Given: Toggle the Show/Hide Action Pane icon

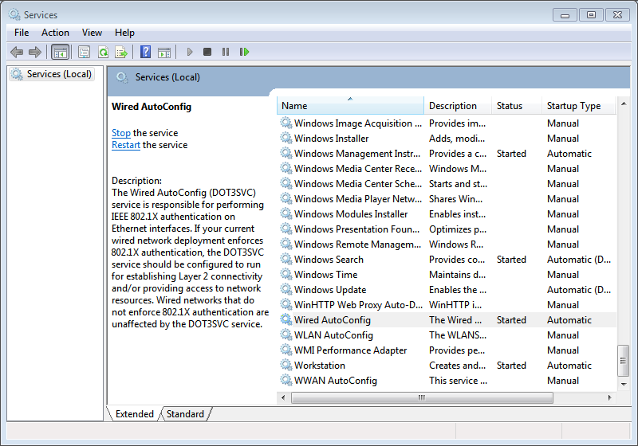Looking at the screenshot, I should tap(164, 52).
